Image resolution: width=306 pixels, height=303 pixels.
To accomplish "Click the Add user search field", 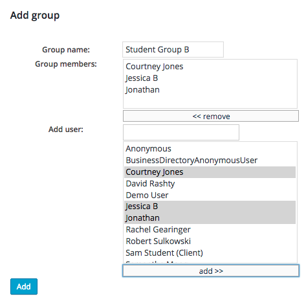I will 181,132.
